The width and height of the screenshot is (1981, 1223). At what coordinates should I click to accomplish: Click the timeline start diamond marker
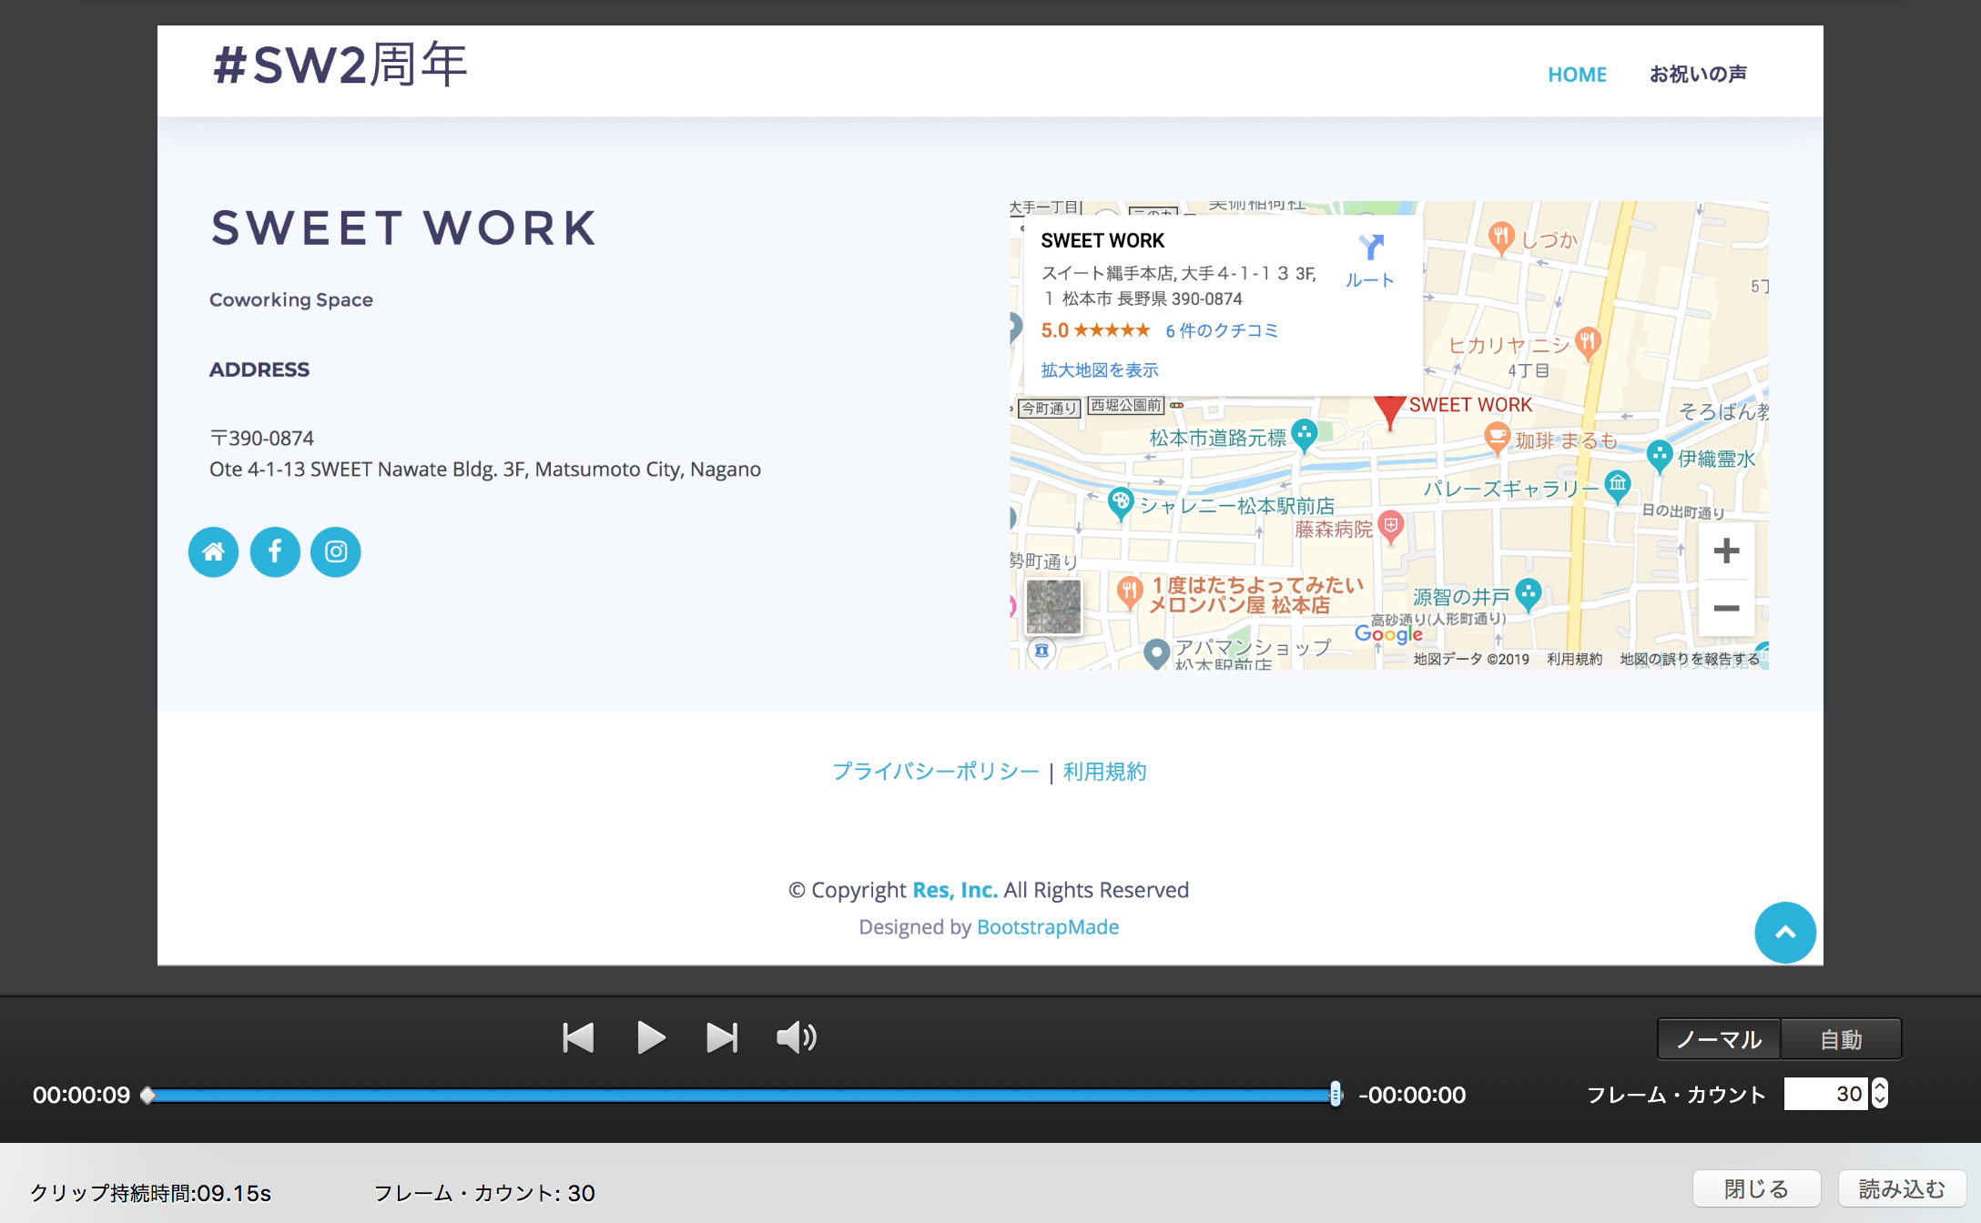[x=147, y=1095]
